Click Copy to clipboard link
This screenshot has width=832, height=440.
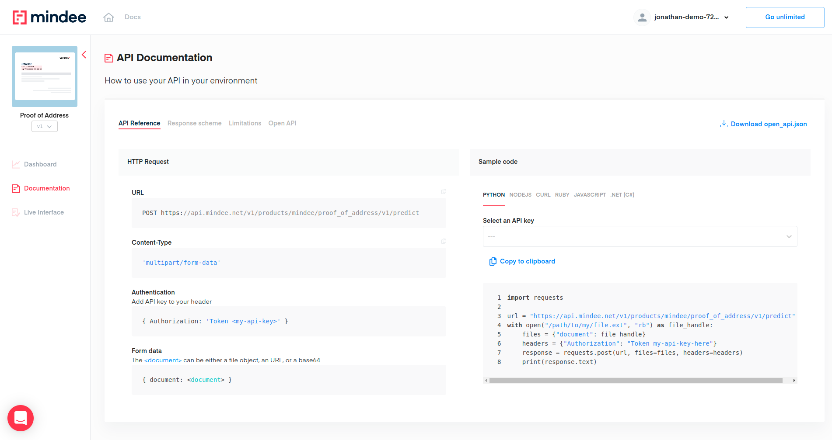[x=528, y=261]
